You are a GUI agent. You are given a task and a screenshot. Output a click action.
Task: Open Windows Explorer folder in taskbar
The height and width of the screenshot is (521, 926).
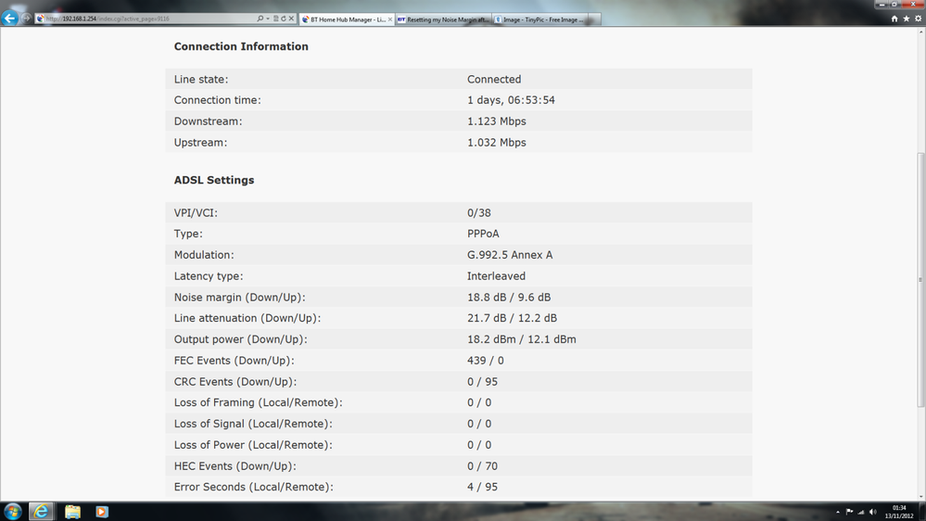(72, 512)
